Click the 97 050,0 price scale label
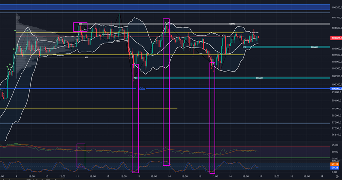The width and height of the screenshot is (342, 180). point(337,128)
